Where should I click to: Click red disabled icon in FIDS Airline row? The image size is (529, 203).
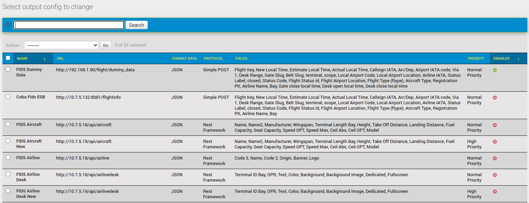tap(495, 158)
